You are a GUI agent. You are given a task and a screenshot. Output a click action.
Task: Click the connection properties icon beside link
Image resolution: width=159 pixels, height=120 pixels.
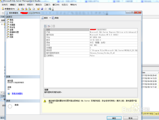pos(9,94)
